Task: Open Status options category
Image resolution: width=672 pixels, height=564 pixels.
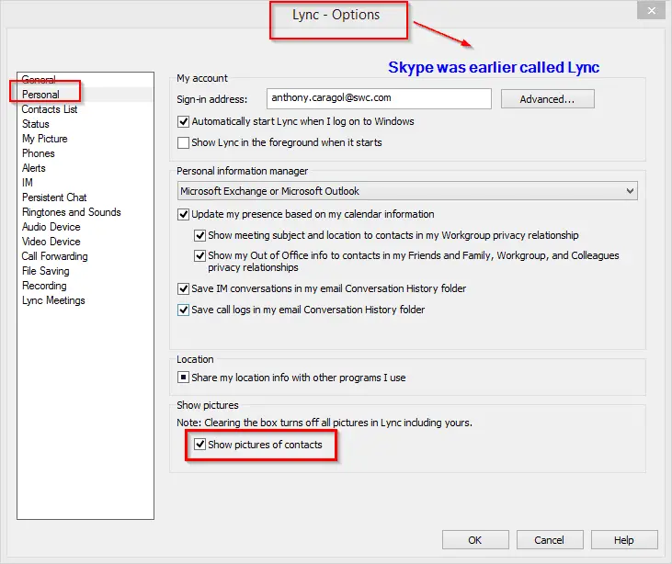Action: pos(36,124)
